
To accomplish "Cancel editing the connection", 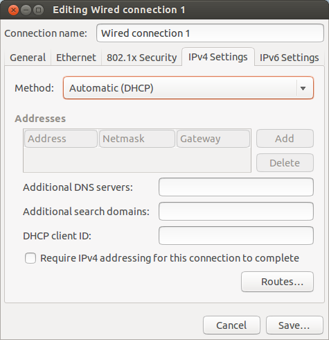I will [231, 325].
